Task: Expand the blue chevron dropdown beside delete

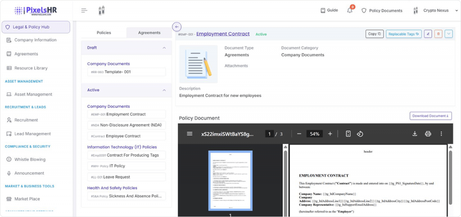Action: (x=448, y=34)
